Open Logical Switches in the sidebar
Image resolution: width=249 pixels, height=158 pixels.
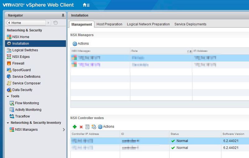(x=25, y=50)
